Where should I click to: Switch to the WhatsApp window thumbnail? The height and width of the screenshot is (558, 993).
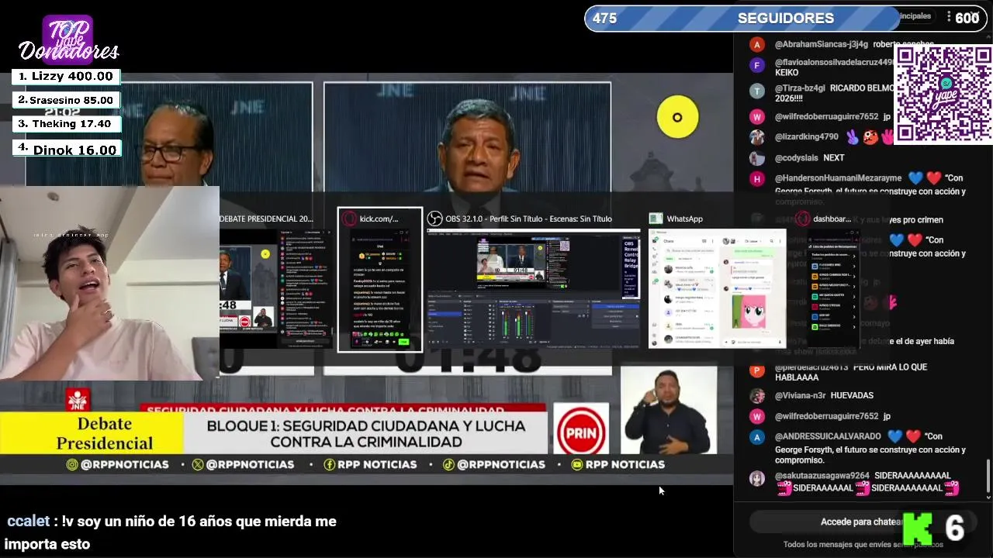(717, 288)
